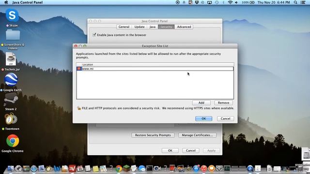The image size is (310, 174).
Task: Cancel the Exception Site List dialog
Action: coord(225,118)
